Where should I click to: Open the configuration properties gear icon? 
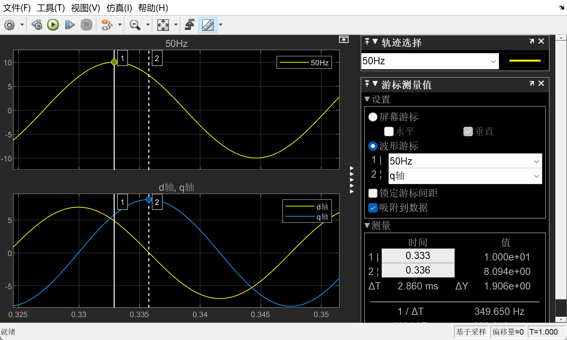[9, 25]
